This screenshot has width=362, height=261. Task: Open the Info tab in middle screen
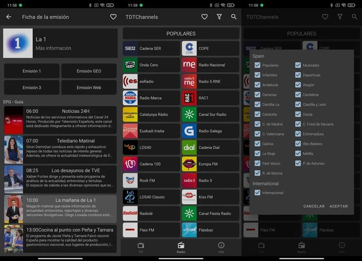click(221, 248)
